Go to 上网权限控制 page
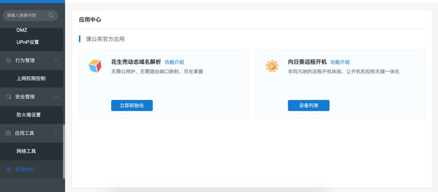The image size is (438, 192). (x=31, y=79)
